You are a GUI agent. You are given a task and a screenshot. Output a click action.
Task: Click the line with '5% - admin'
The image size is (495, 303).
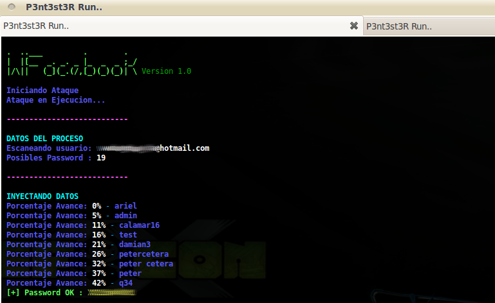coord(71,216)
